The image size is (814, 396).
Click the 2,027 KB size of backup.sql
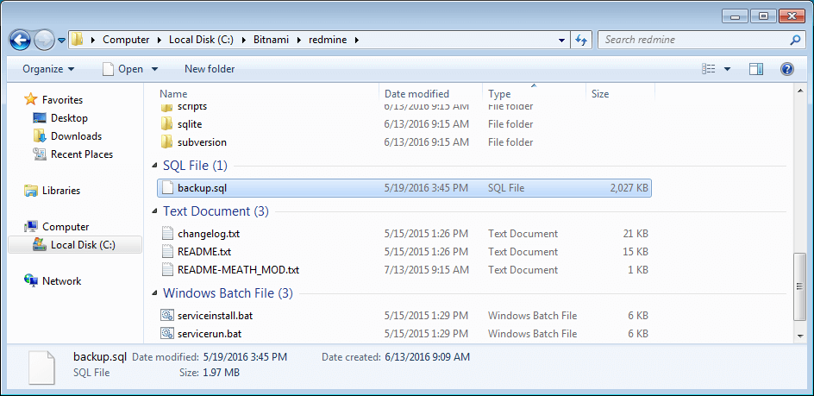(x=629, y=188)
